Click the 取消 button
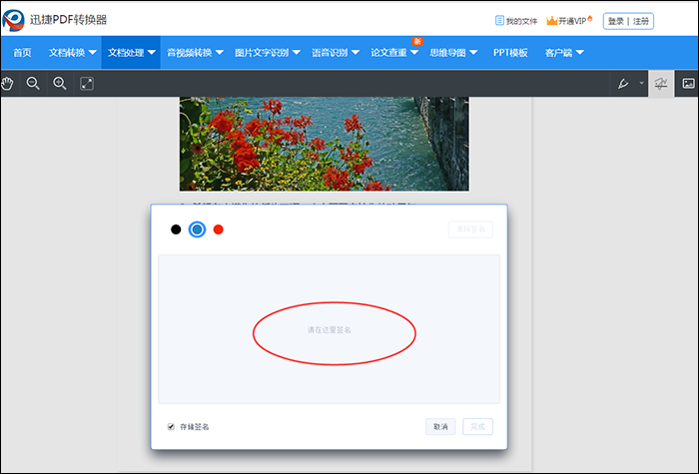Viewport: 699px width, 474px height. click(440, 426)
